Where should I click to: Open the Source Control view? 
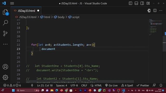point(5,34)
